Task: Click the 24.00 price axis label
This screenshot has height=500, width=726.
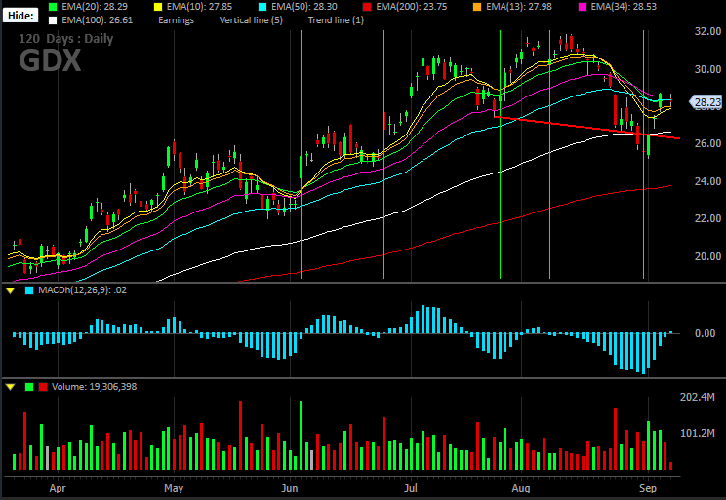Action: point(707,181)
